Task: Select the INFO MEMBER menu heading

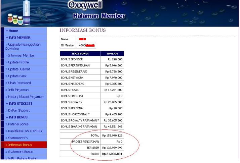Action: tap(18, 38)
